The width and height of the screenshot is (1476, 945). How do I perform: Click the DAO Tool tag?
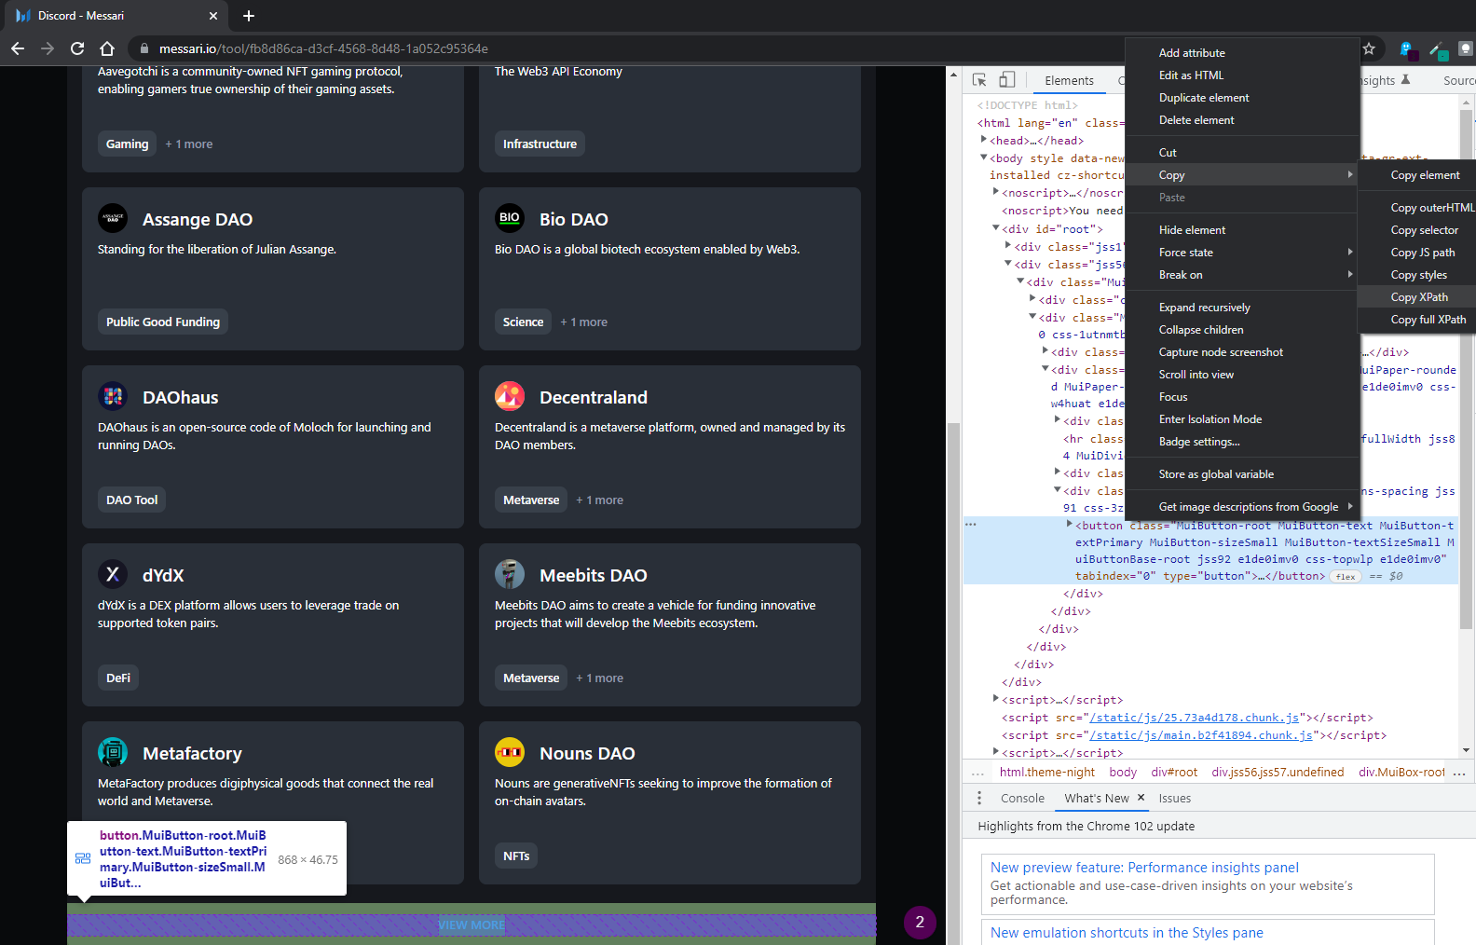pyautogui.click(x=131, y=500)
